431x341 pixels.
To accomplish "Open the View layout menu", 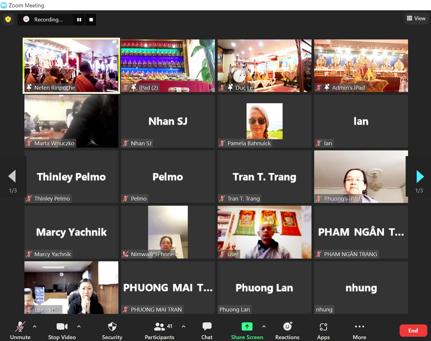I will pos(416,19).
